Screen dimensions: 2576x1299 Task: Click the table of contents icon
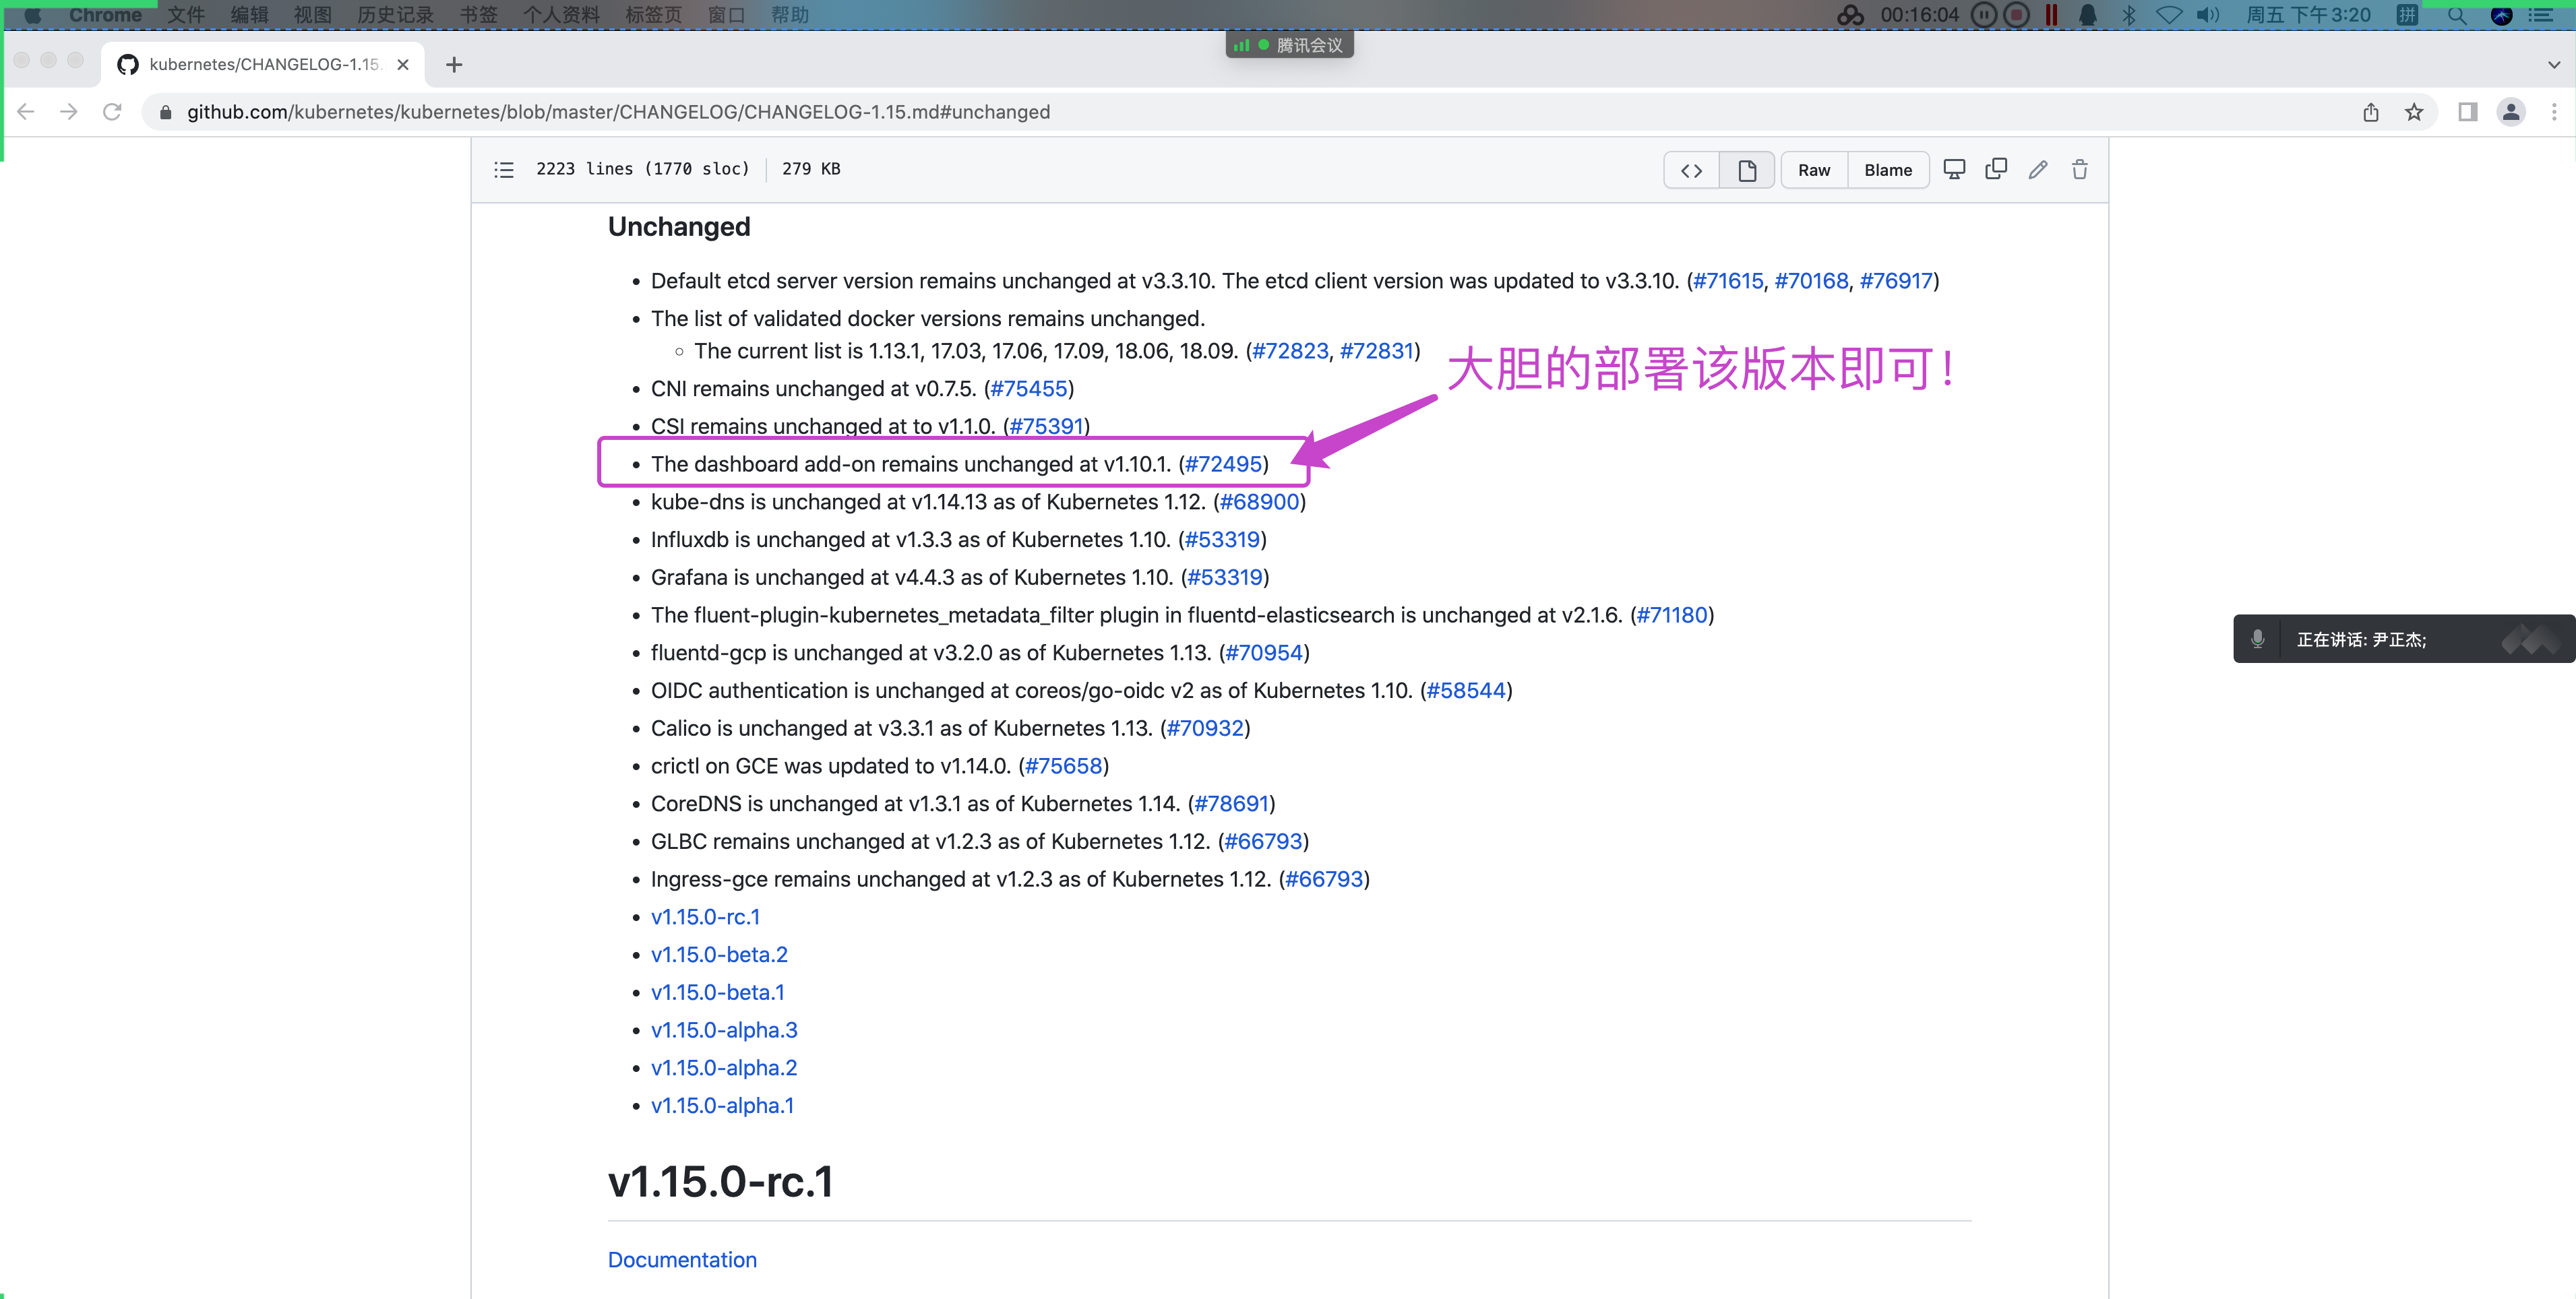click(503, 169)
